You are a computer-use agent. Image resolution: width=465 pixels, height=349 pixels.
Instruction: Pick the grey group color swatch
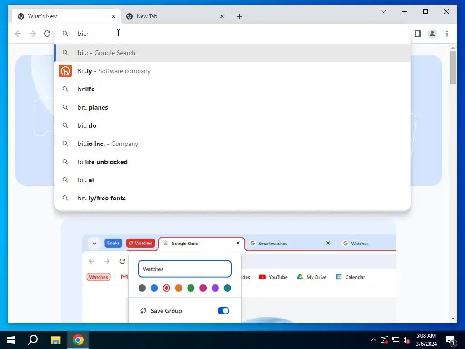pos(142,288)
